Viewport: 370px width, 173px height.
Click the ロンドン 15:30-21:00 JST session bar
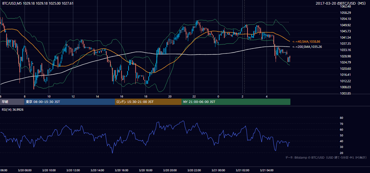click(148, 102)
